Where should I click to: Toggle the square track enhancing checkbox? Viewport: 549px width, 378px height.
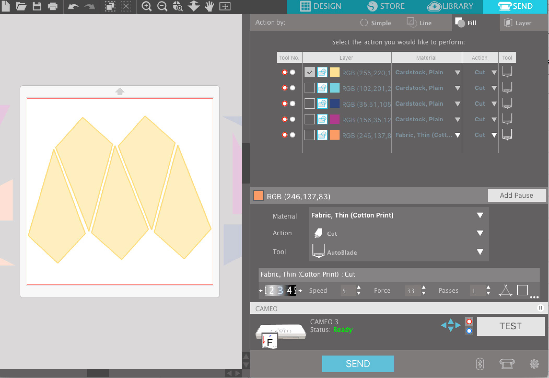[522, 290]
